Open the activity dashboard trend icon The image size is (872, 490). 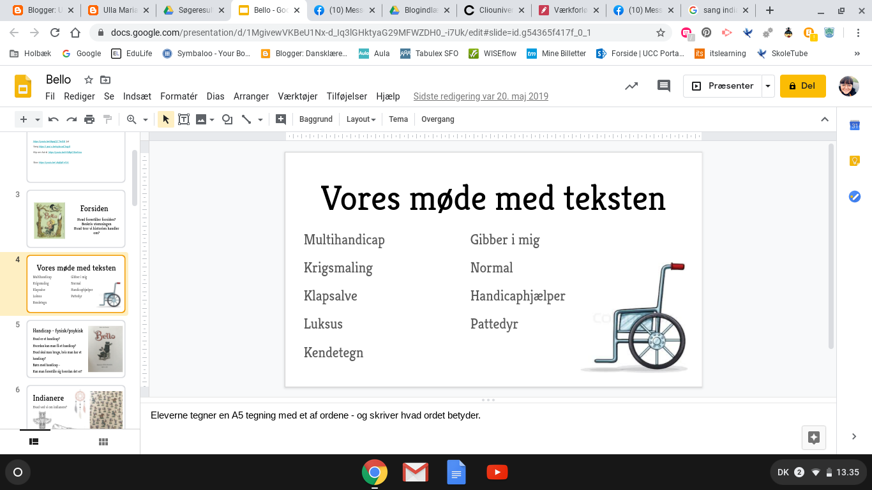point(631,86)
